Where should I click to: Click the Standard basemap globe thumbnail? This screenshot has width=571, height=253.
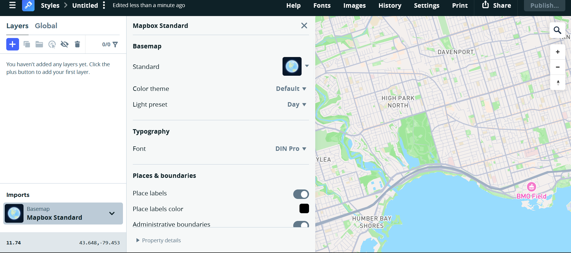coord(292,67)
